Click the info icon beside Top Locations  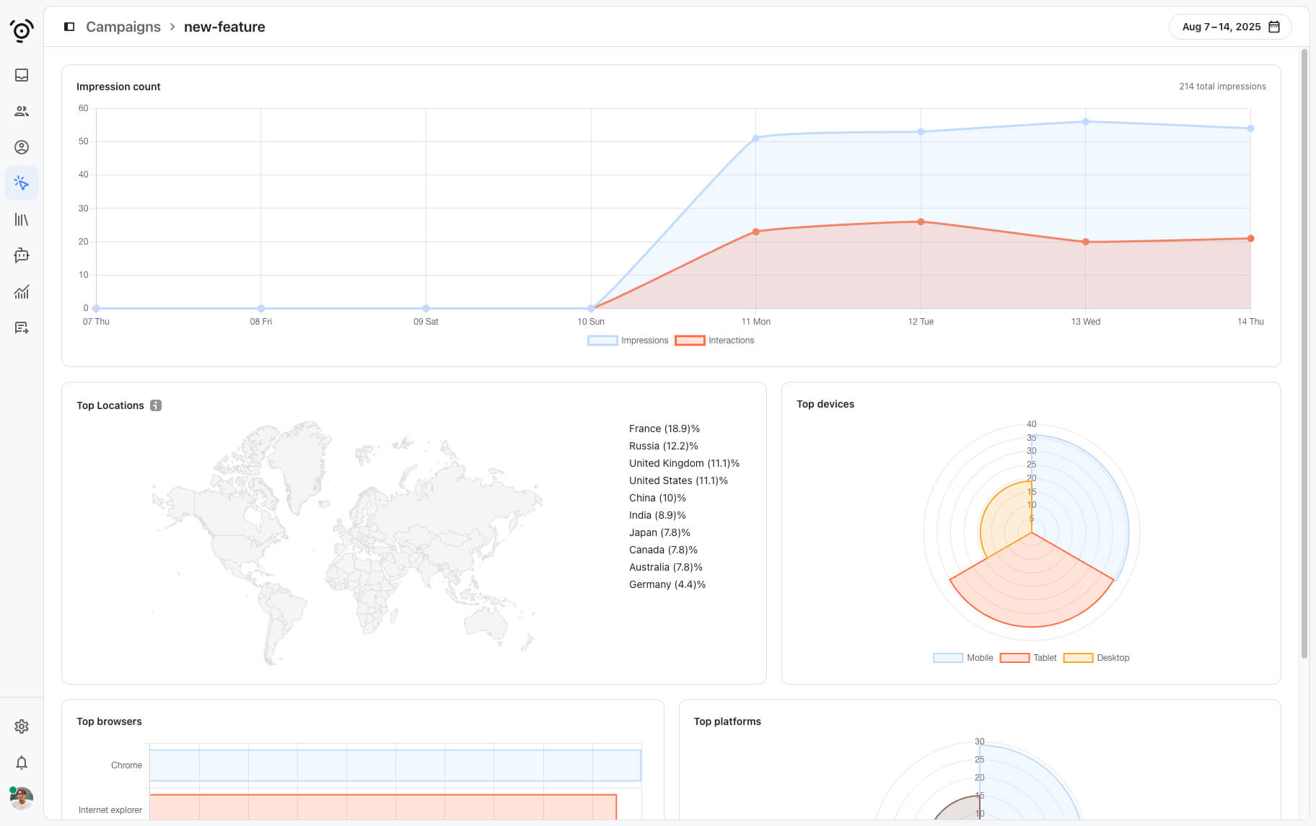pyautogui.click(x=156, y=405)
